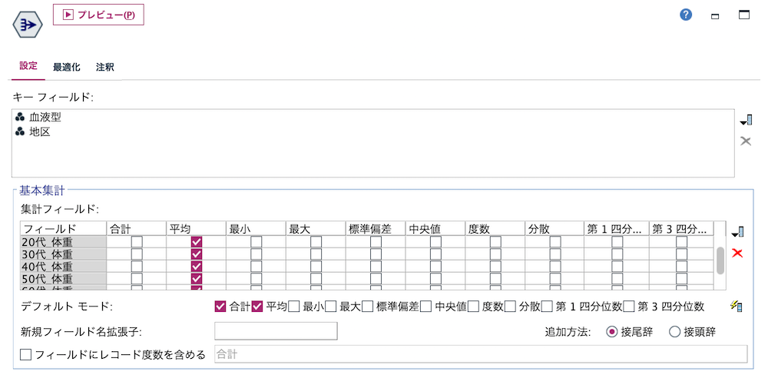The height and width of the screenshot is (378, 768).
Task: Enable default mode 最小 checkbox
Action: click(x=294, y=307)
